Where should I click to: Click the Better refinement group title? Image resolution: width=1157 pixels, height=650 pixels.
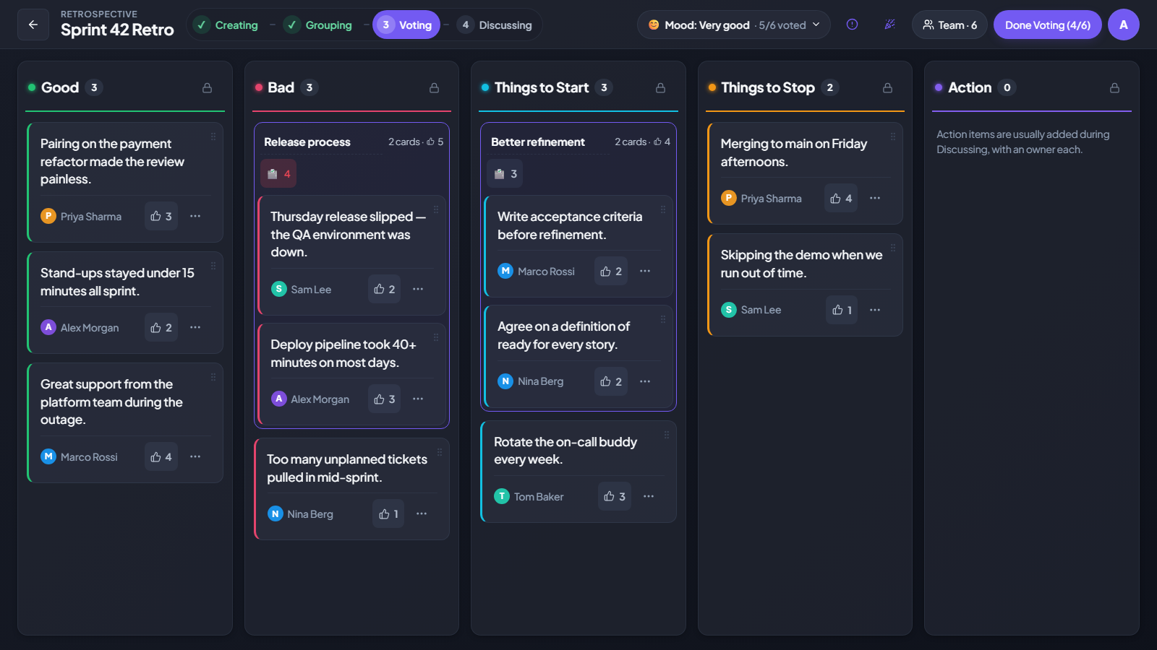538,142
